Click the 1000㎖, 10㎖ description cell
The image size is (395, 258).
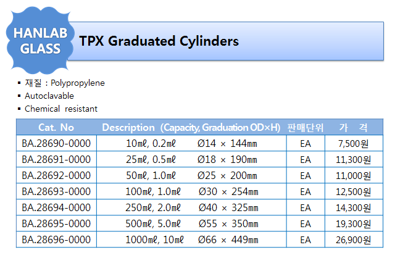[191, 240]
